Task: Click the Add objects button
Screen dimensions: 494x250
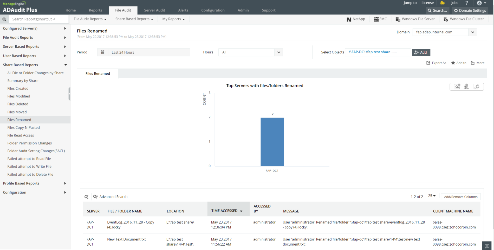Action: (421, 52)
